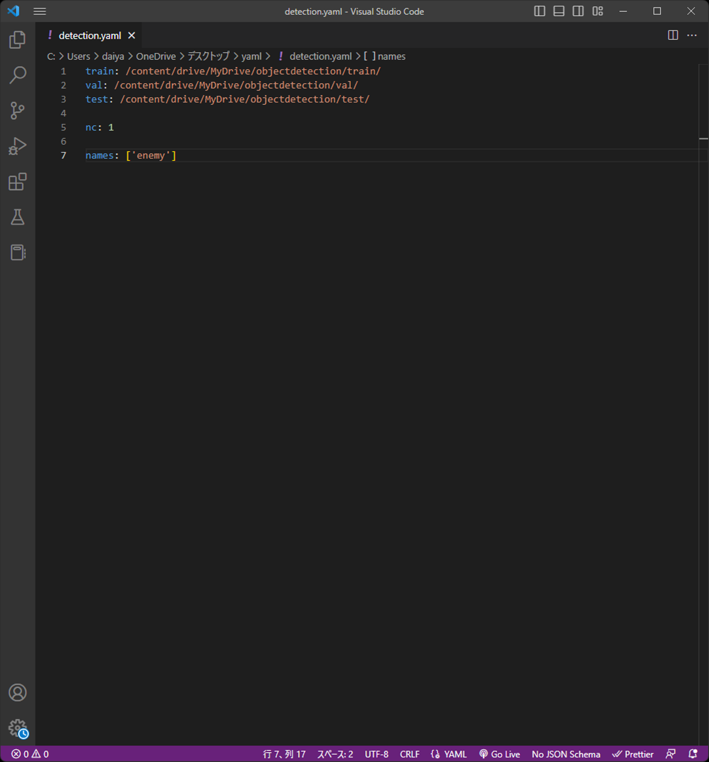The height and width of the screenshot is (762, 709).
Task: Expand the 'names' breadcrumb symbol
Action: (391, 57)
